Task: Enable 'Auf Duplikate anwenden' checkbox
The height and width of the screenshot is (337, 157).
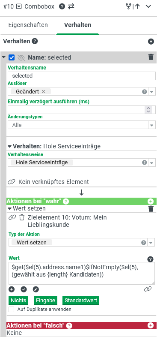Action: [x=12, y=309]
